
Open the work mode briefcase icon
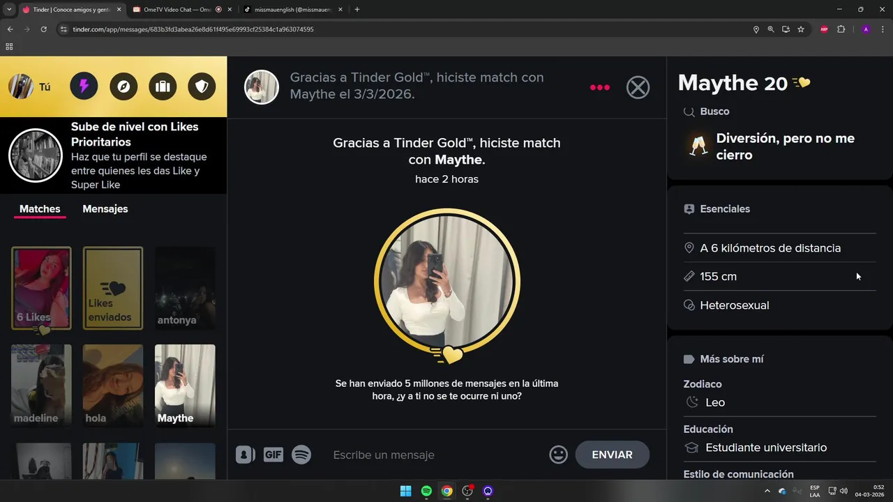pyautogui.click(x=163, y=86)
